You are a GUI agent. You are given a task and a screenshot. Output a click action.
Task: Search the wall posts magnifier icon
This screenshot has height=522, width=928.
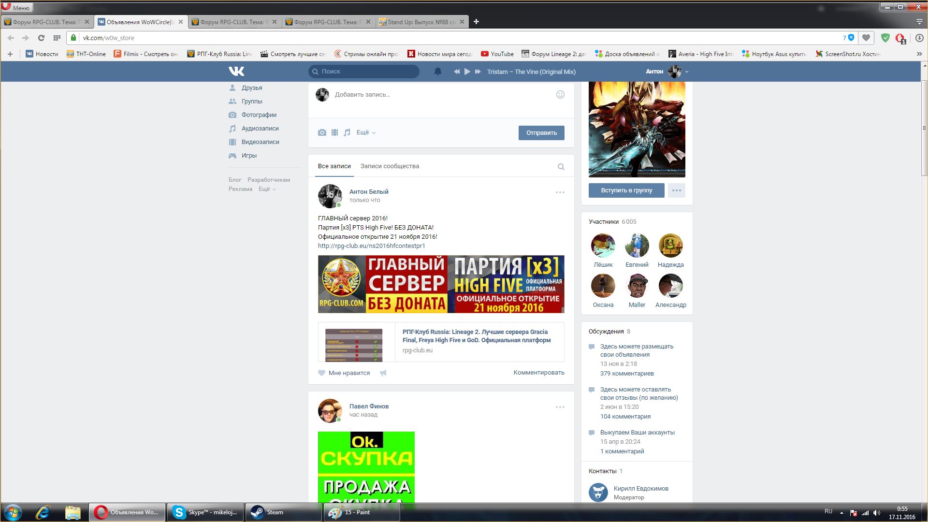pyautogui.click(x=561, y=167)
